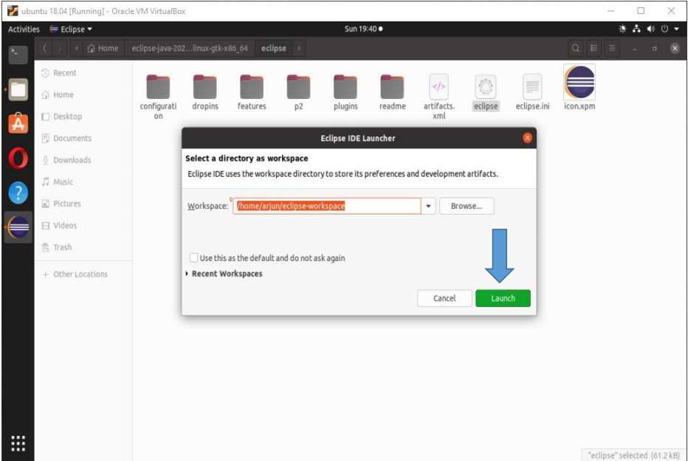Open Terminal from the Ubuntu dock
This screenshot has height=461, width=688.
point(18,55)
